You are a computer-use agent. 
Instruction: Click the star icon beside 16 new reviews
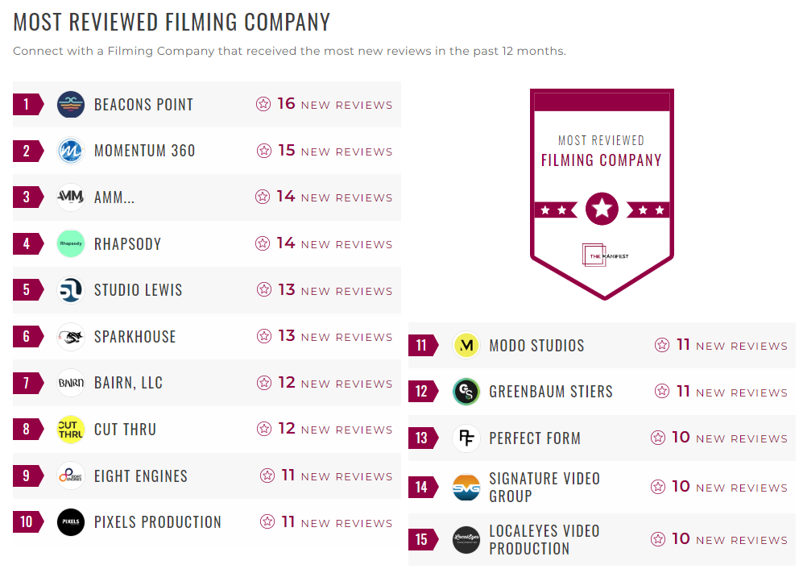(x=263, y=104)
